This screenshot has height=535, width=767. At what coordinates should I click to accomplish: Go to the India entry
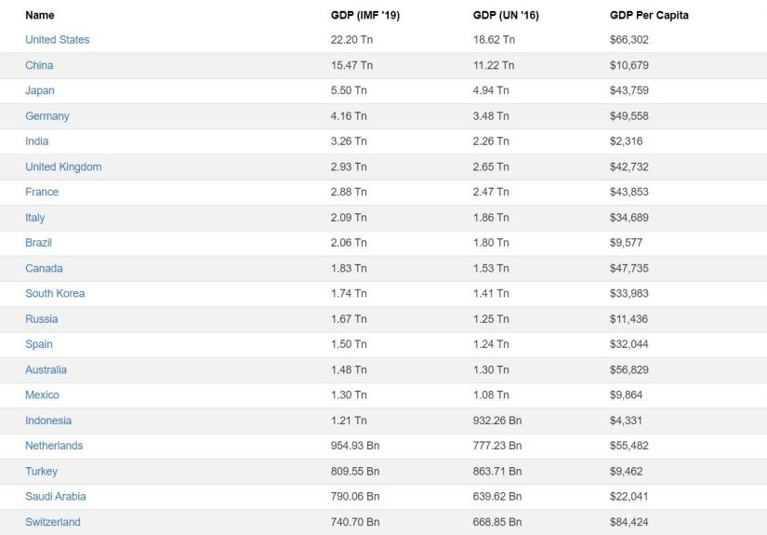coord(37,141)
